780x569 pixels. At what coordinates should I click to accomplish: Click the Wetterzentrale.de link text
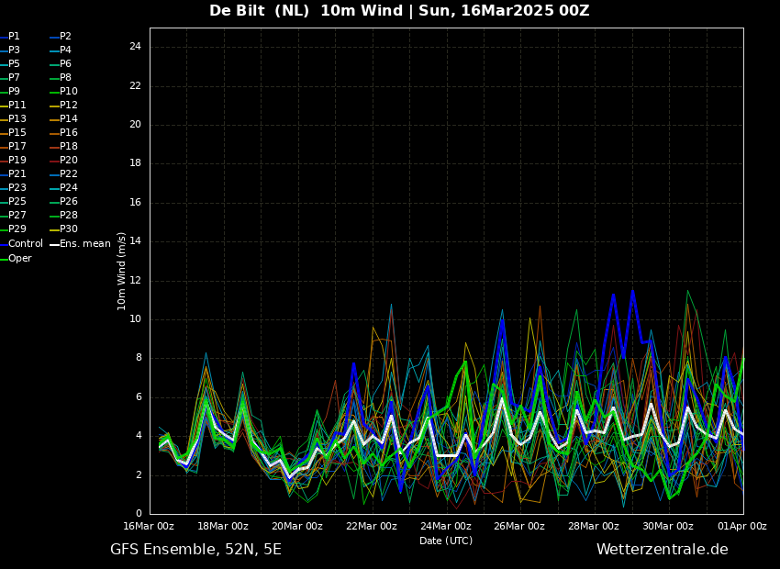(662, 550)
